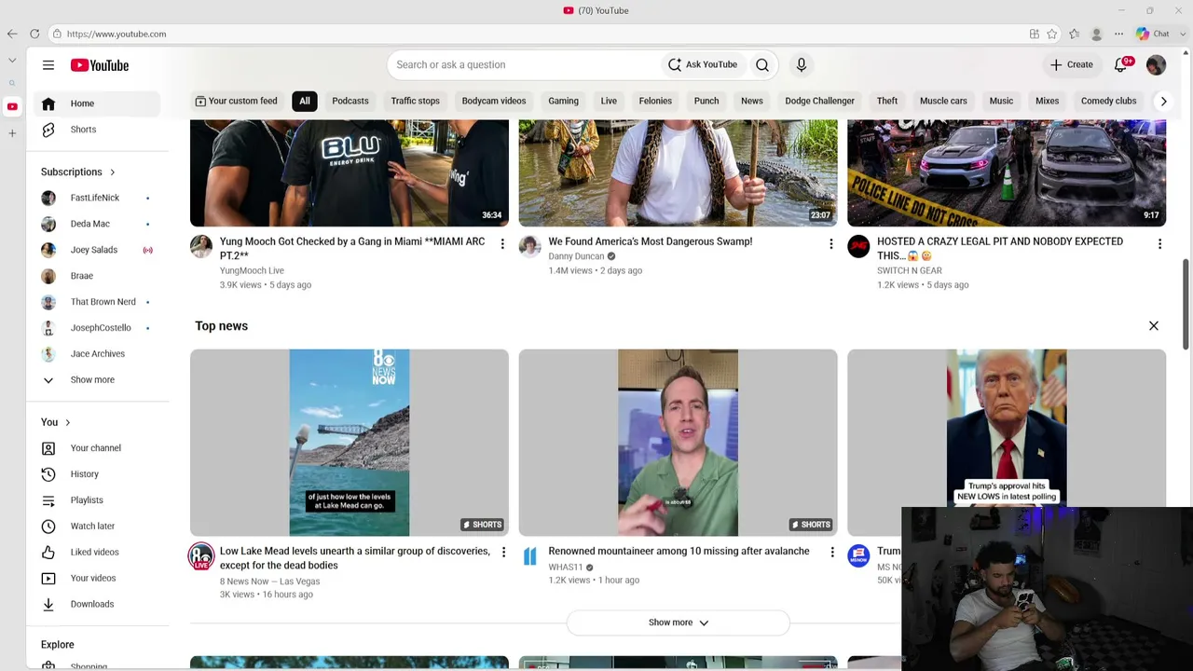Open options for Crazy Legal Pit video
This screenshot has width=1193, height=671.
coord(1159,244)
